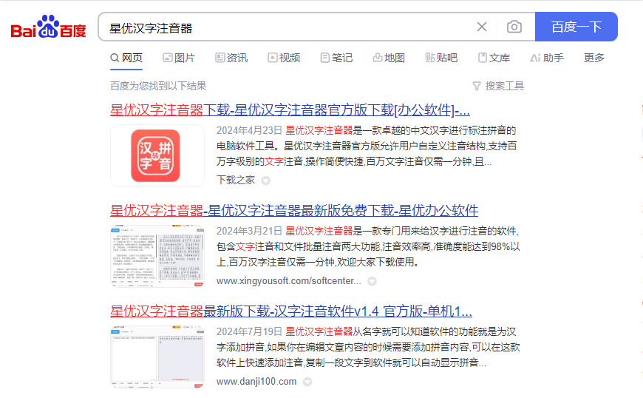Screen dimensions: 643x398
Task: Expand the arrow beside danji100.com
Action: (x=307, y=382)
